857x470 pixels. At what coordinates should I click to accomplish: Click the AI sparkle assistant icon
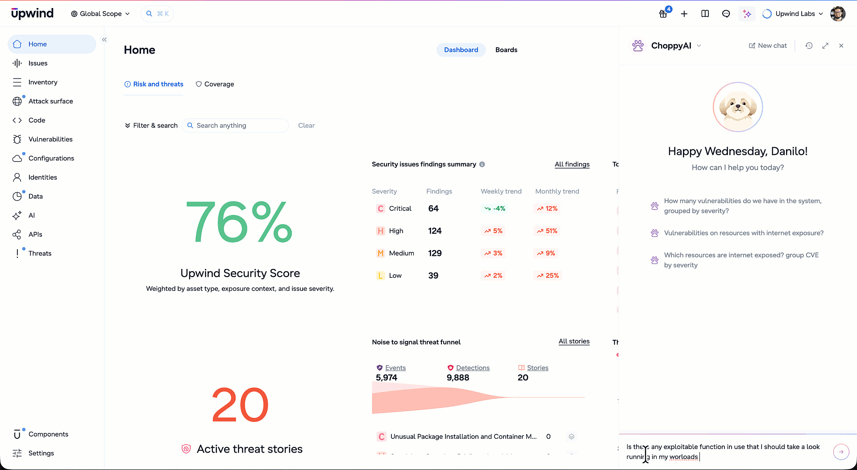[747, 14]
